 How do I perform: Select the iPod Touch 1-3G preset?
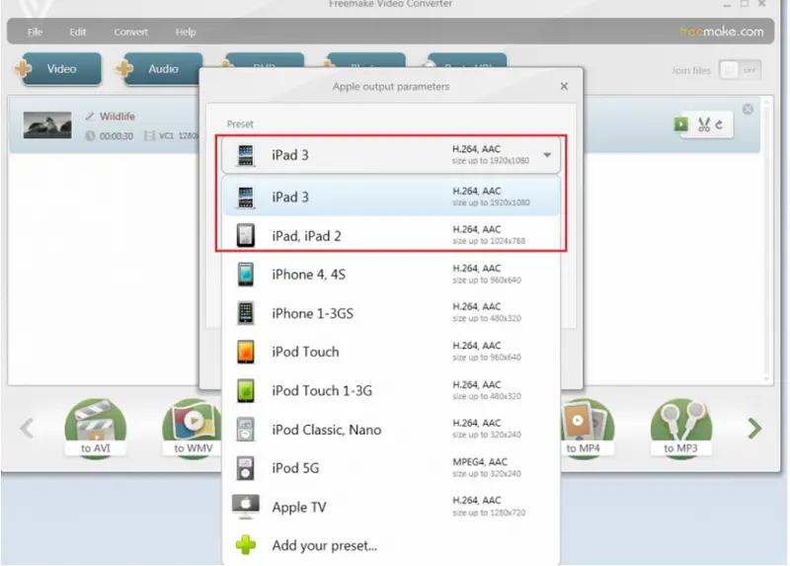[391, 390]
